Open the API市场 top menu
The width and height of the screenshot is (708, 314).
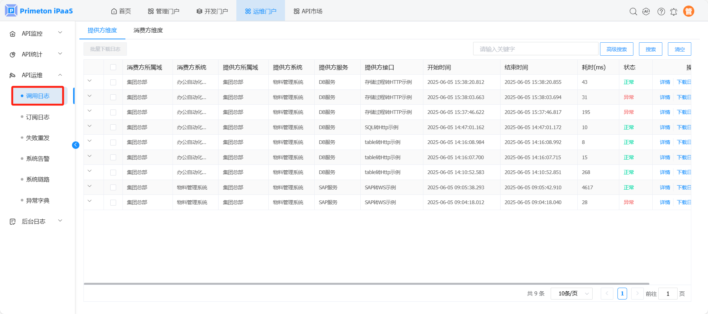308,11
